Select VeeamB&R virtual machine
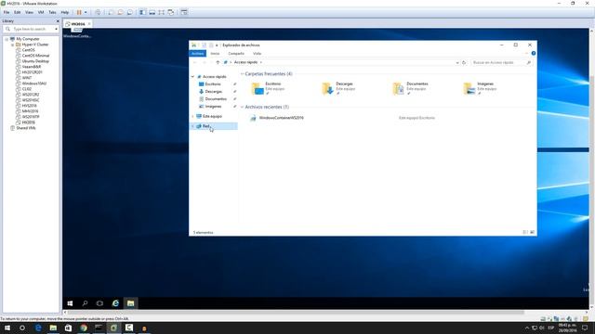The height and width of the screenshot is (334, 595). point(32,67)
